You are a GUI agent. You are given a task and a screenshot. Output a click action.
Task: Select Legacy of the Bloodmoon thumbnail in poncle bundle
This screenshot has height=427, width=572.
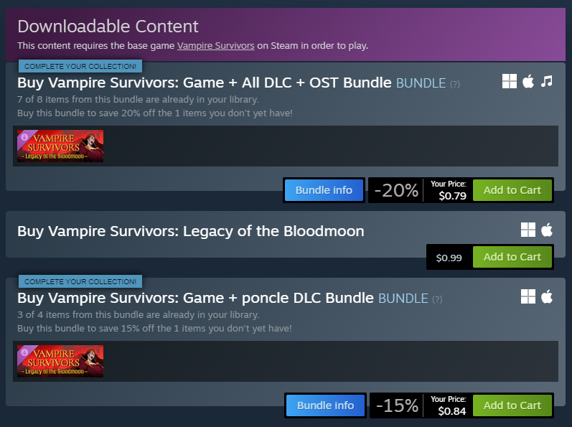(60, 361)
